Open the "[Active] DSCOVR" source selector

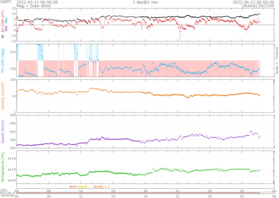(258, 6)
